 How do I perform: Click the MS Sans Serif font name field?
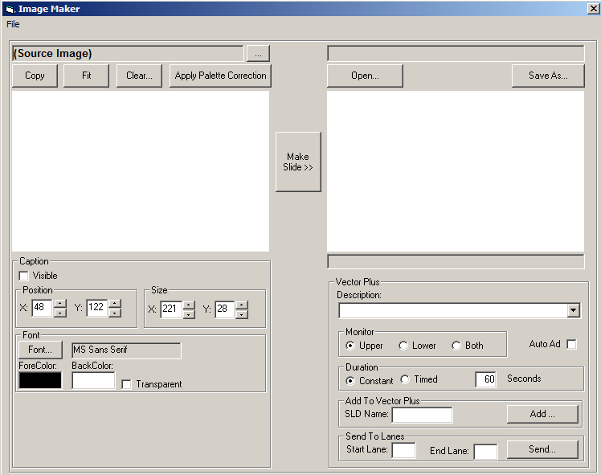126,350
